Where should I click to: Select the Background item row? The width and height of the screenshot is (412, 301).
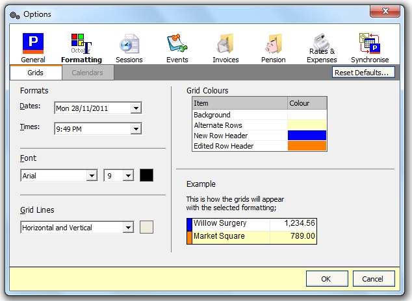tap(240, 115)
